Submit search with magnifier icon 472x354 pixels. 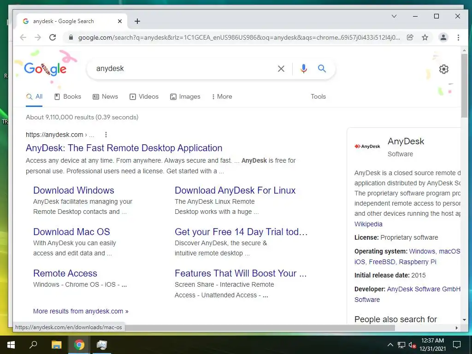coord(322,69)
